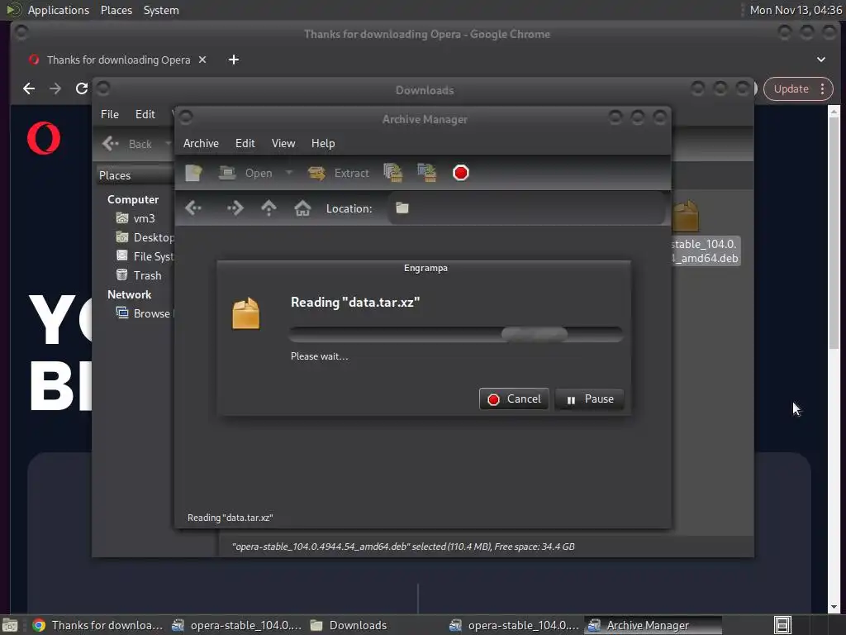Click the Chrome back arrow
Image resolution: width=846 pixels, height=635 pixels.
[29, 88]
